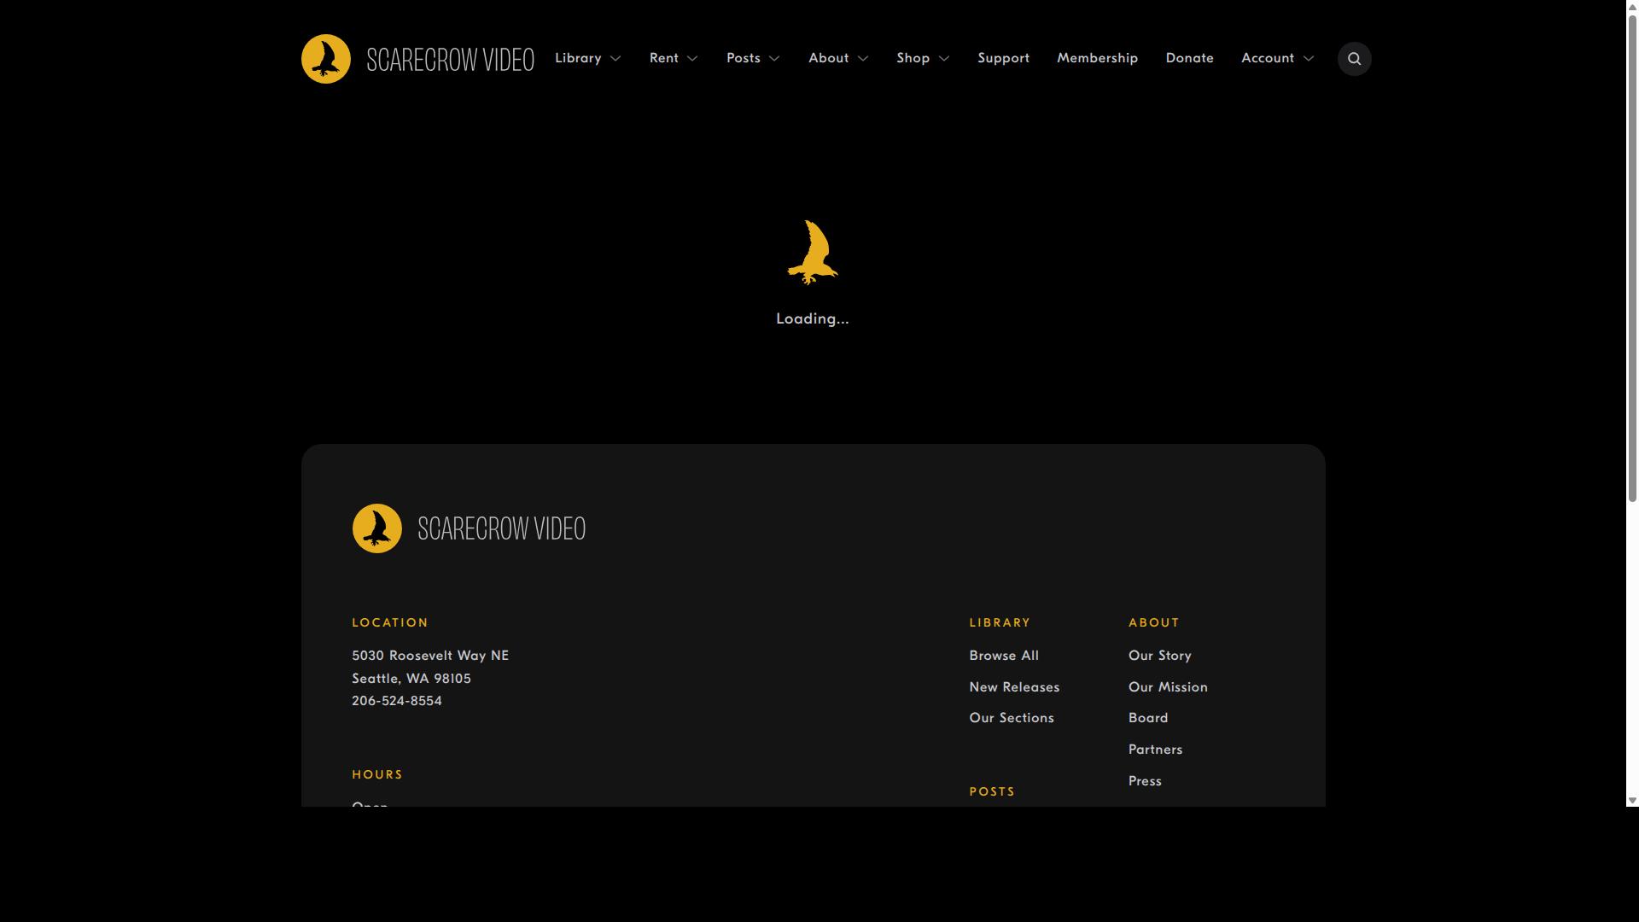Open the About menu in header

pos(828,58)
